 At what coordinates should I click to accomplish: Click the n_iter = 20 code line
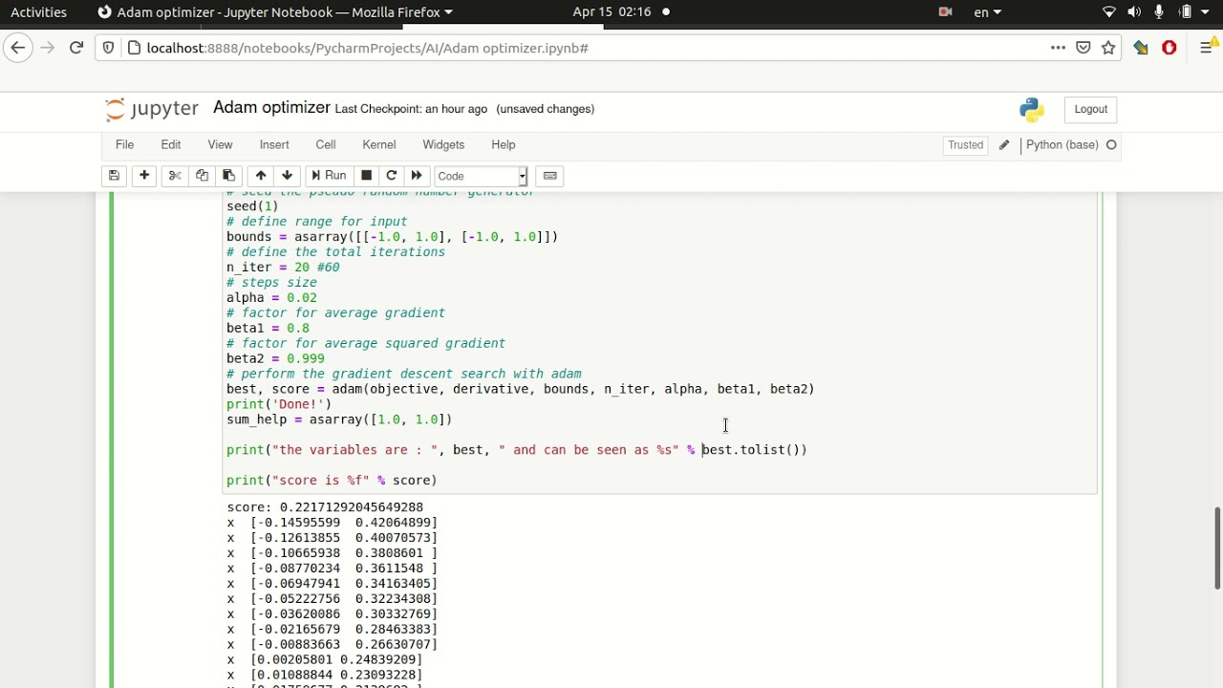pyautogui.click(x=283, y=268)
